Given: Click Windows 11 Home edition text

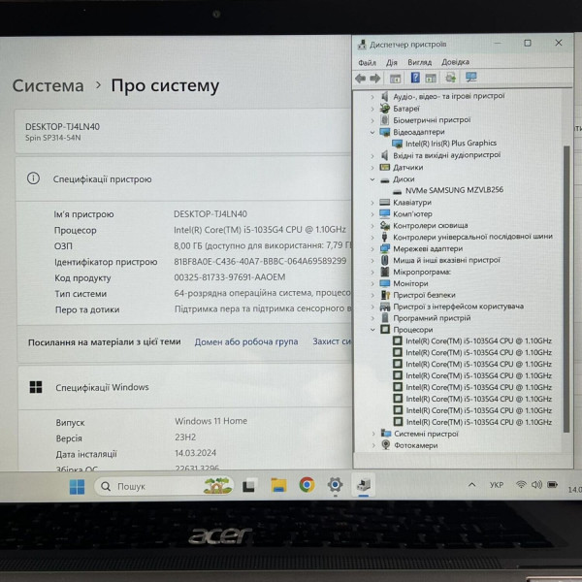Looking at the screenshot, I should point(210,421).
